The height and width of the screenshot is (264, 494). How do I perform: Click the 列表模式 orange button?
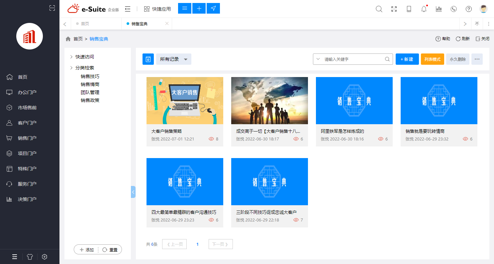(x=432, y=59)
